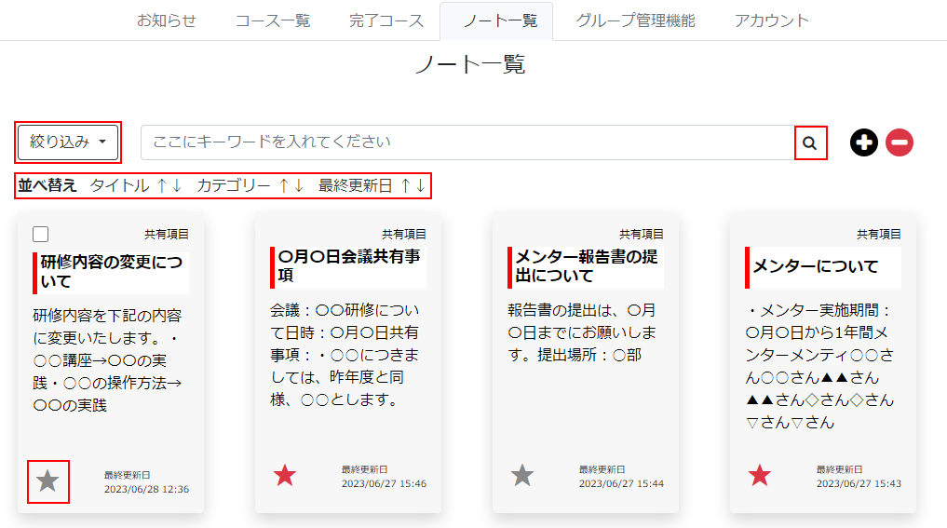Favorite the メンター報告書の提出について note star
947x528 pixels.
point(522,476)
